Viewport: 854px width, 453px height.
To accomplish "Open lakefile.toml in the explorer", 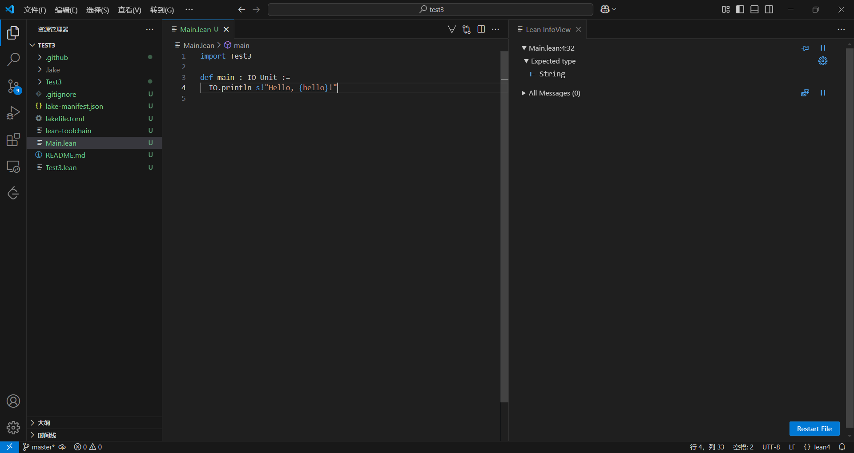I will 64,119.
